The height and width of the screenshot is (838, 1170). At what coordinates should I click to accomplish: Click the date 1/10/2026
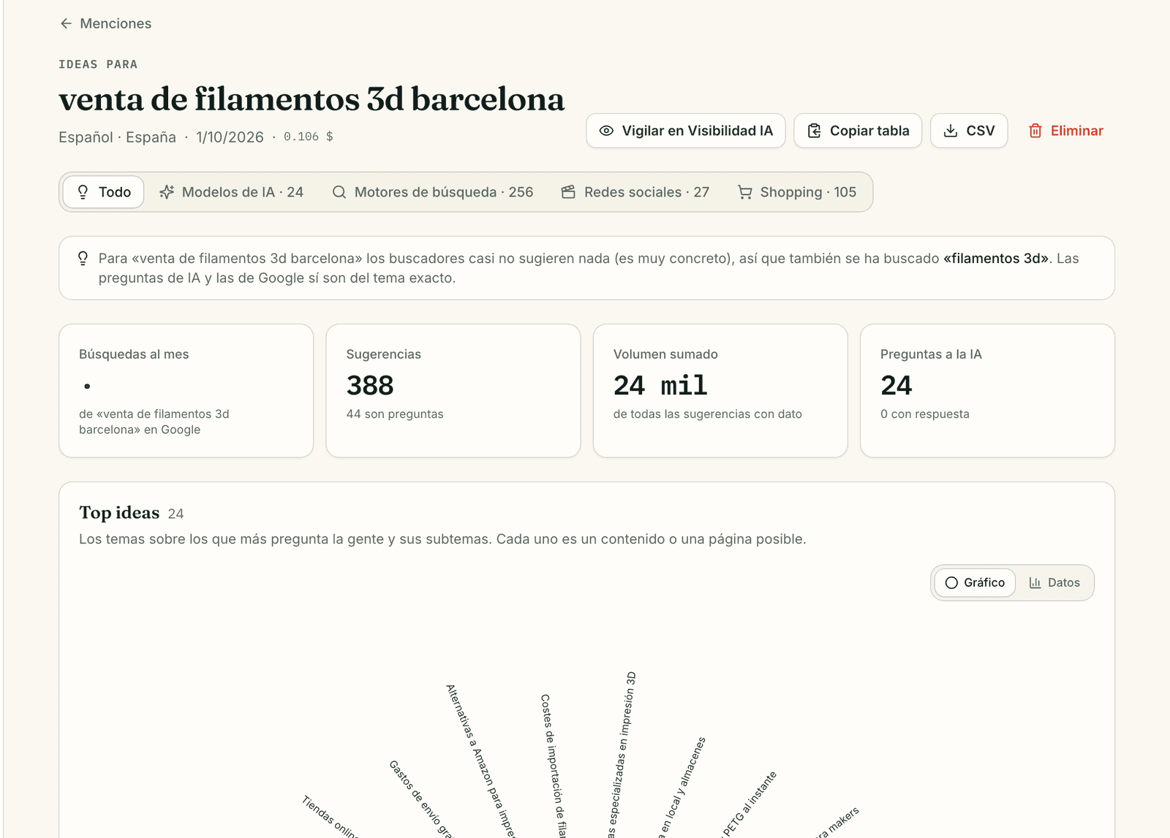[230, 137]
